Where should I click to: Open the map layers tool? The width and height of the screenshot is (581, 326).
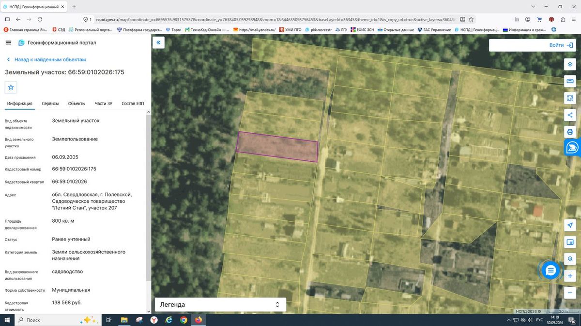(x=570, y=64)
